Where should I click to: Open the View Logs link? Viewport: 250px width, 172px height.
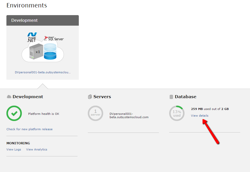coord(14,149)
